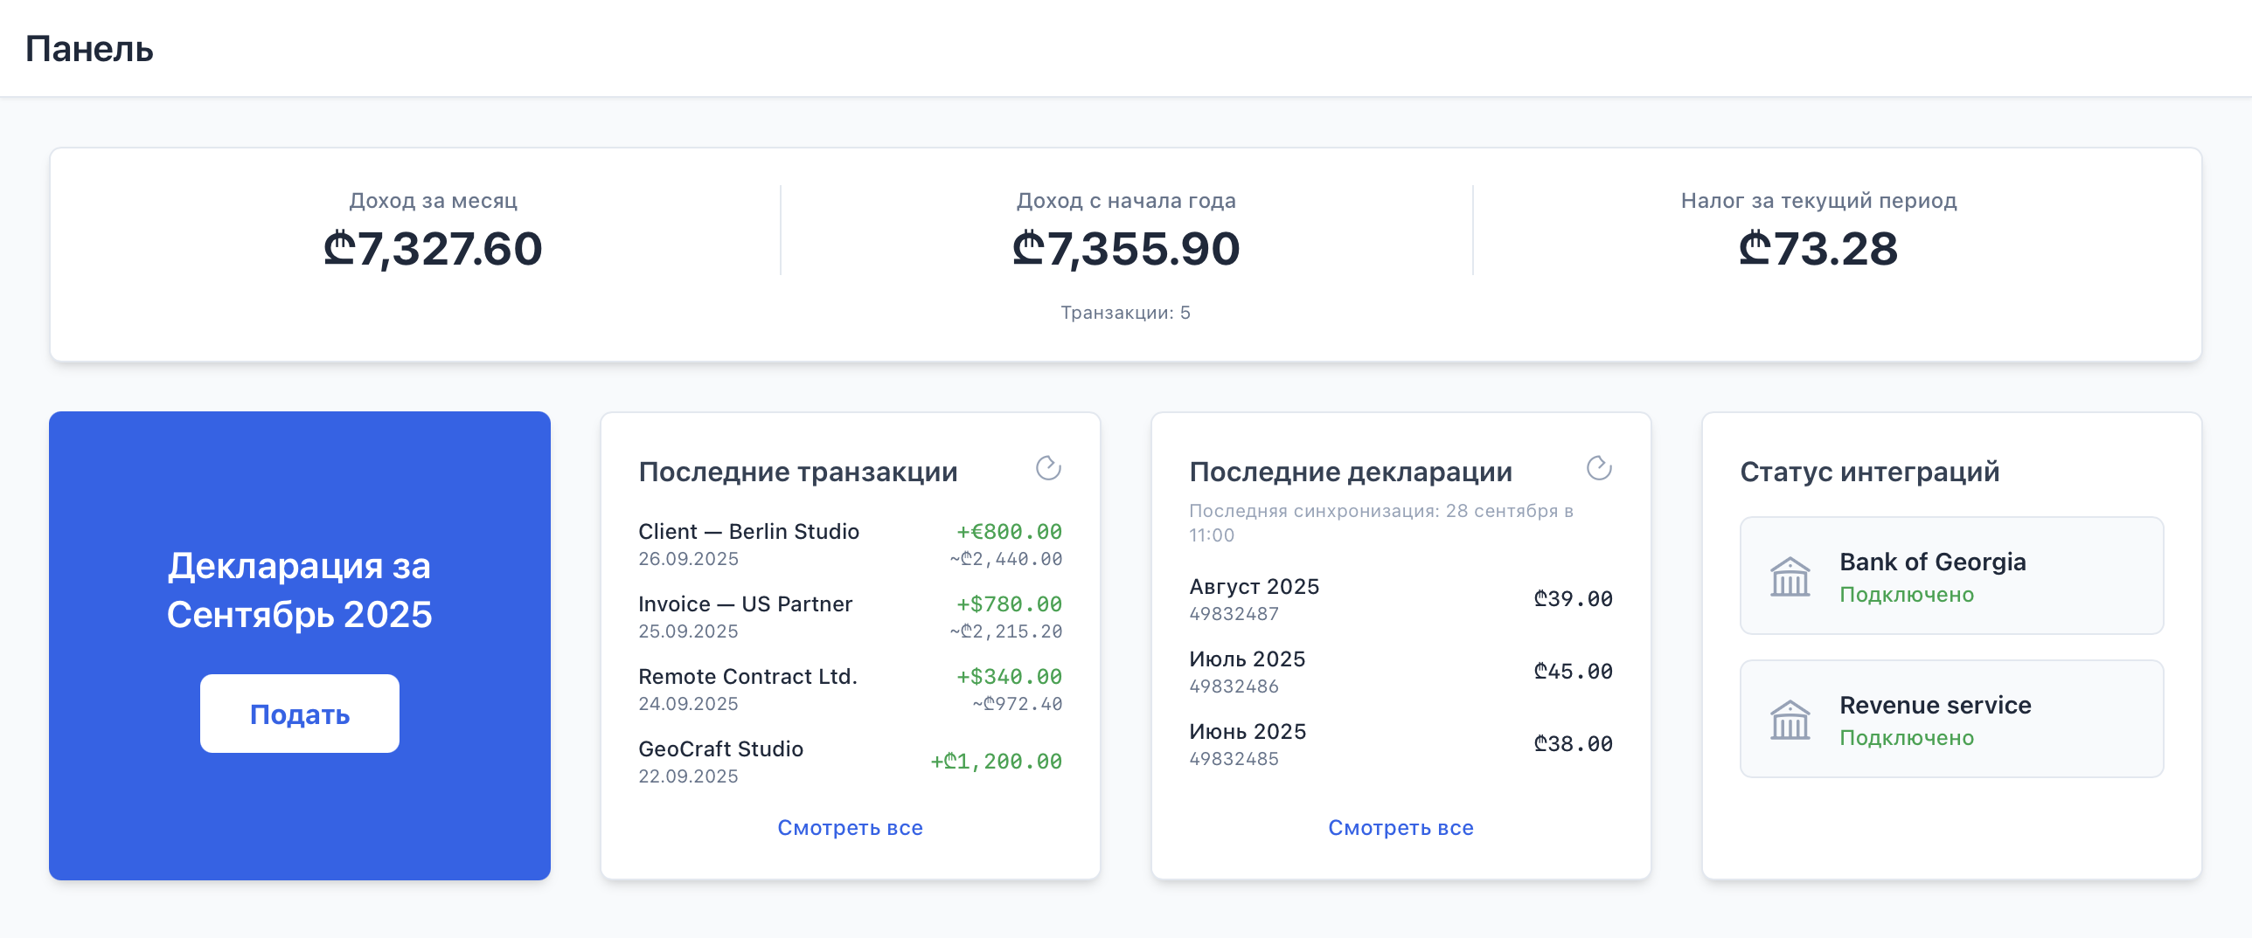Screen dimensions: 2252x938
Task: Open the Июнь 2025 declaration
Action: coord(1248,732)
